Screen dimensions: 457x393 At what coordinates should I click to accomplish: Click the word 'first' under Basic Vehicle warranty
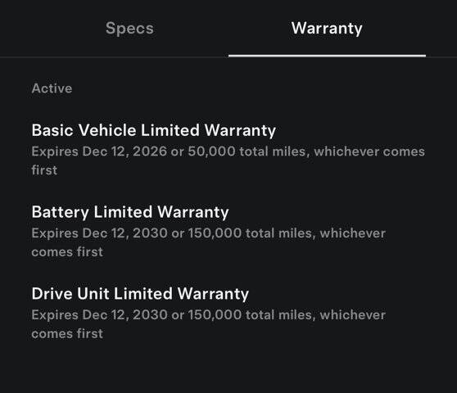(44, 170)
